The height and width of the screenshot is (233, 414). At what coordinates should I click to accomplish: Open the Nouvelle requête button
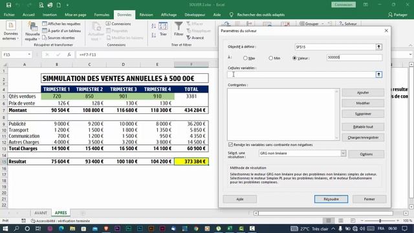point(32,31)
